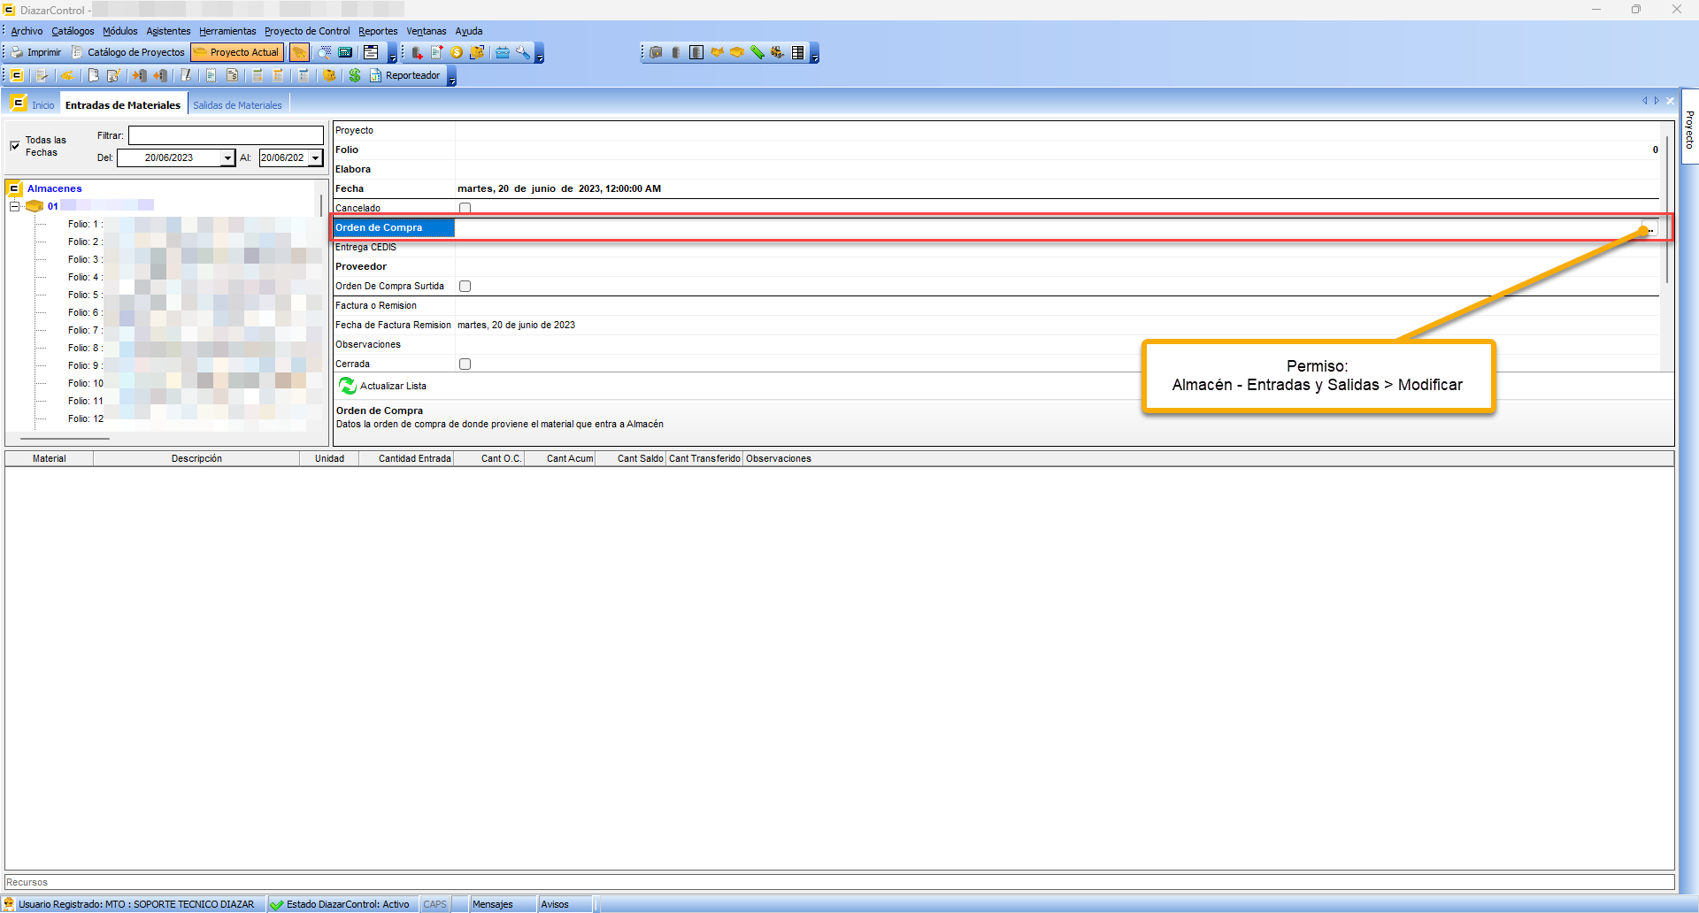The height and width of the screenshot is (913, 1699).
Task: Check the Orden De Compra Surtida box
Action: [465, 286]
